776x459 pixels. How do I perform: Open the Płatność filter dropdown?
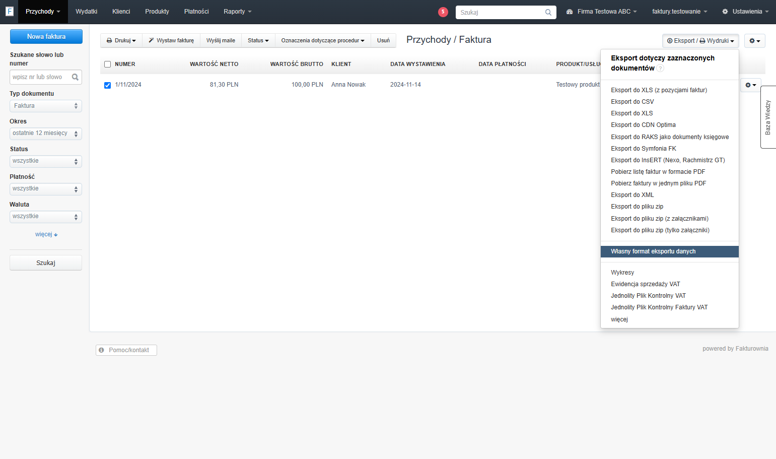click(46, 189)
